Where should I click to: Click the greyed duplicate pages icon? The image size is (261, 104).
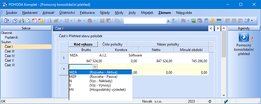(x=118, y=20)
